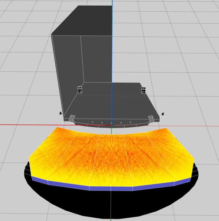Select the right rear loudspeaker array on stage
The image size is (219, 221).
(x=144, y=90)
